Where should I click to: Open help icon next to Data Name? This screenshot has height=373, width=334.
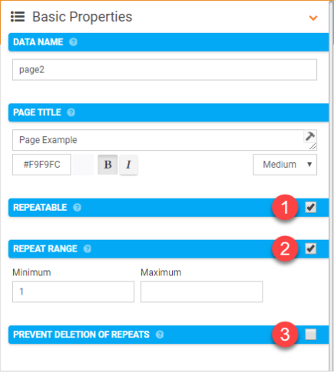[73, 42]
